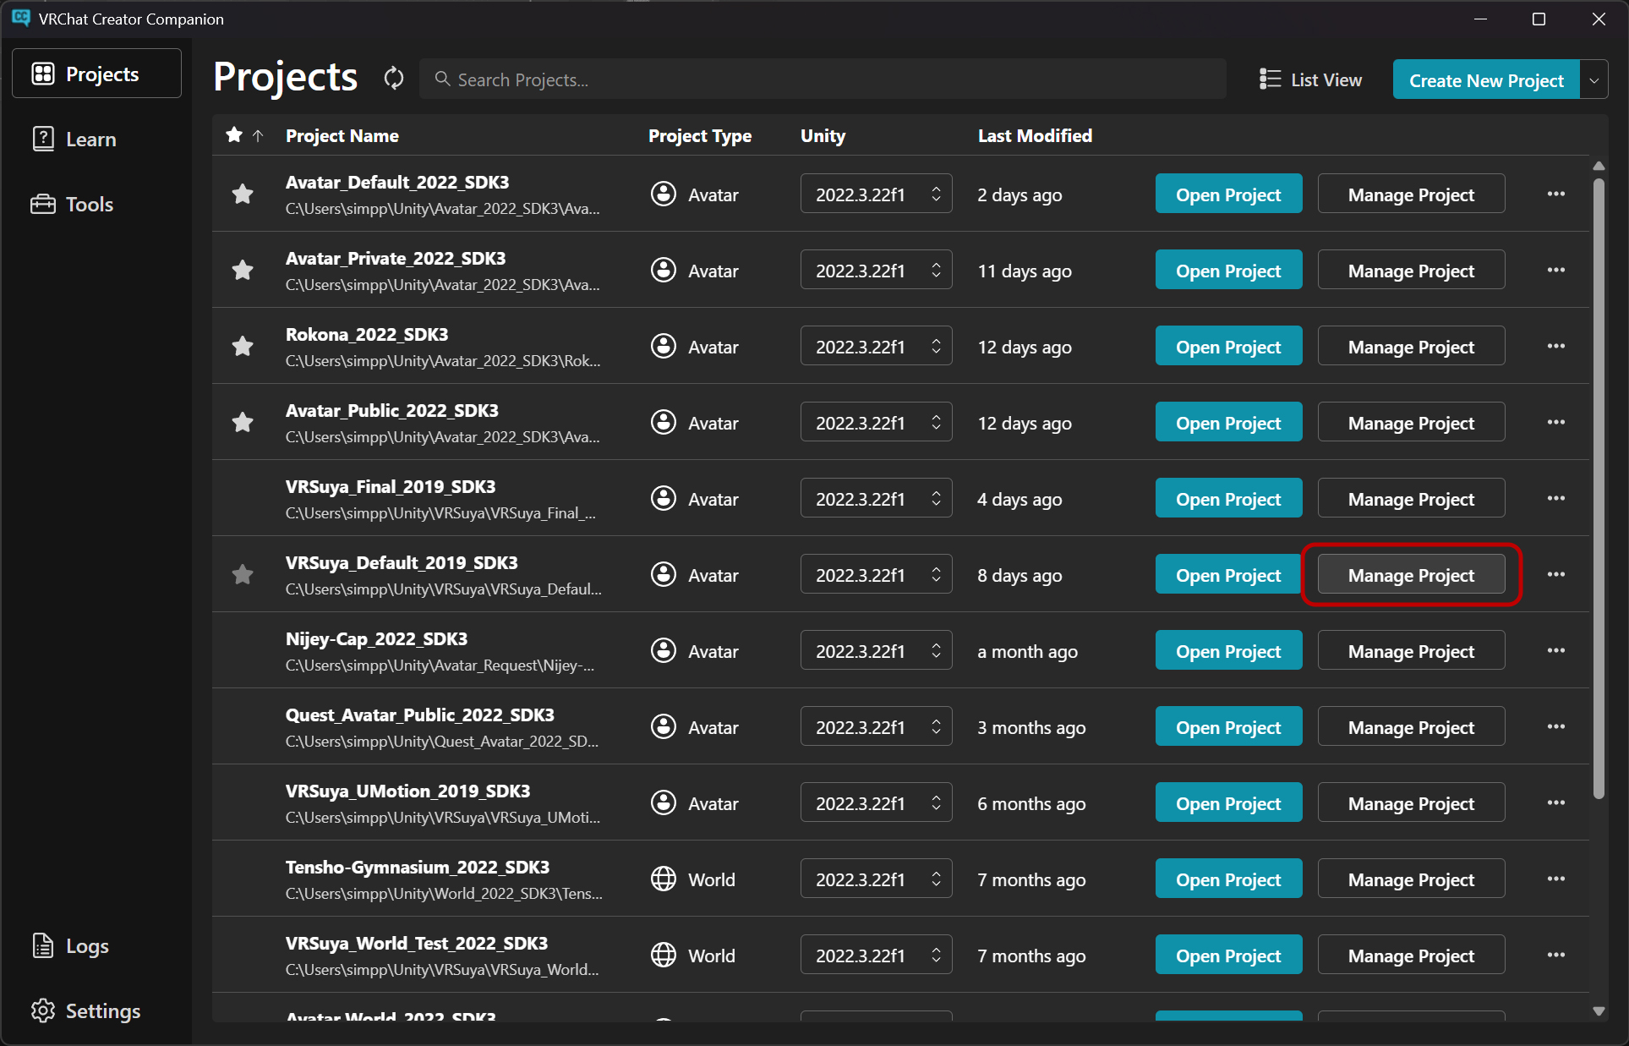Open more options for VRSuya_World_Test_2022_SDK3

(1556, 956)
